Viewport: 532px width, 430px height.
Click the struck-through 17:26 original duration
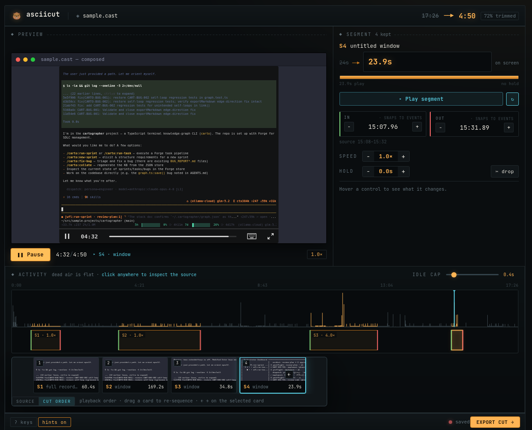click(430, 16)
